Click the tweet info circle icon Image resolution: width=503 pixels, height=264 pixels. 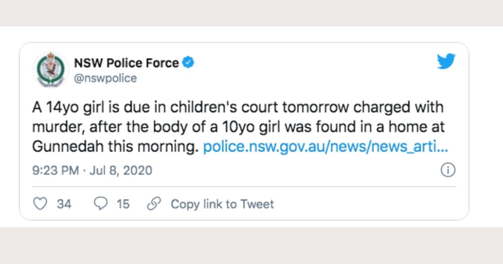click(449, 171)
